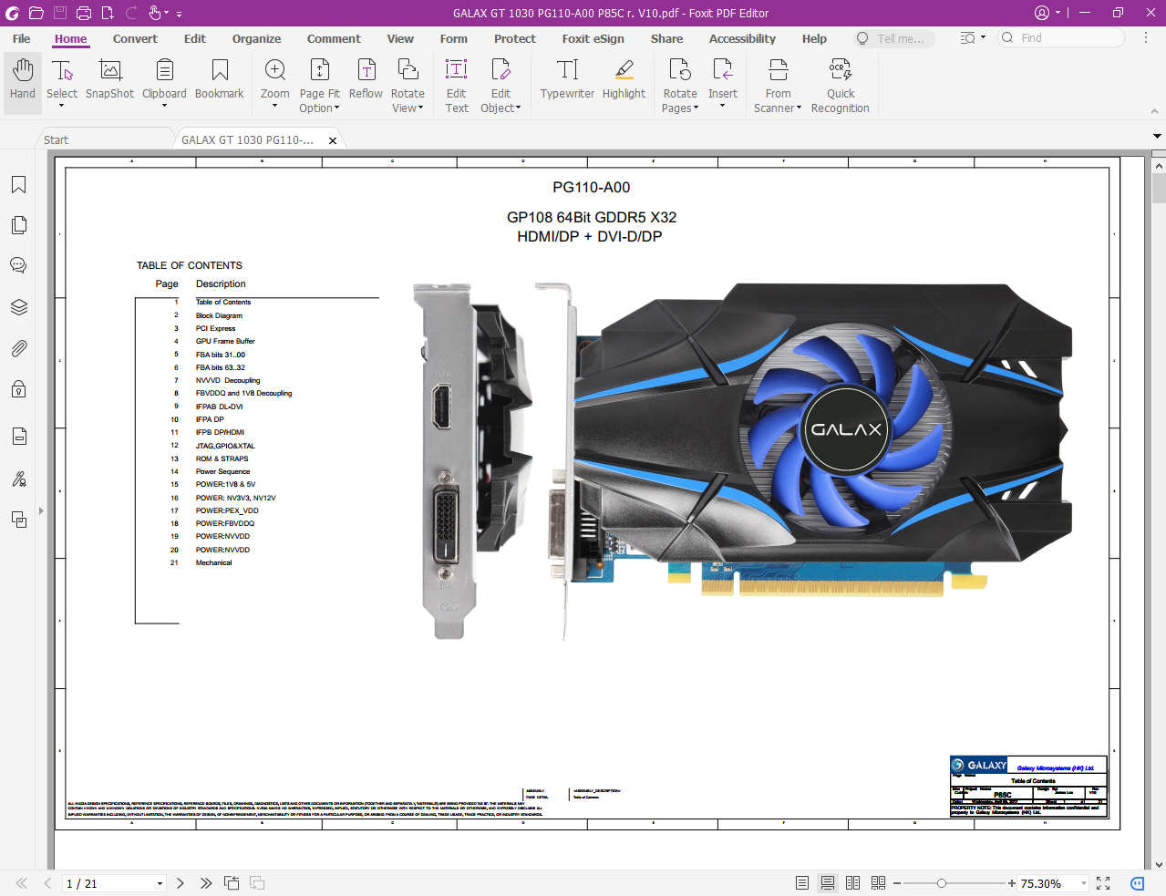Expand the Select tool dropdown arrow
This screenshot has height=896, width=1166.
pos(62,107)
